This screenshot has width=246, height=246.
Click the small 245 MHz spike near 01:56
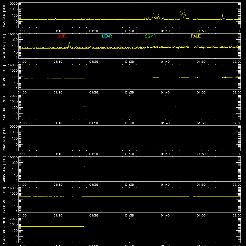point(222,17)
